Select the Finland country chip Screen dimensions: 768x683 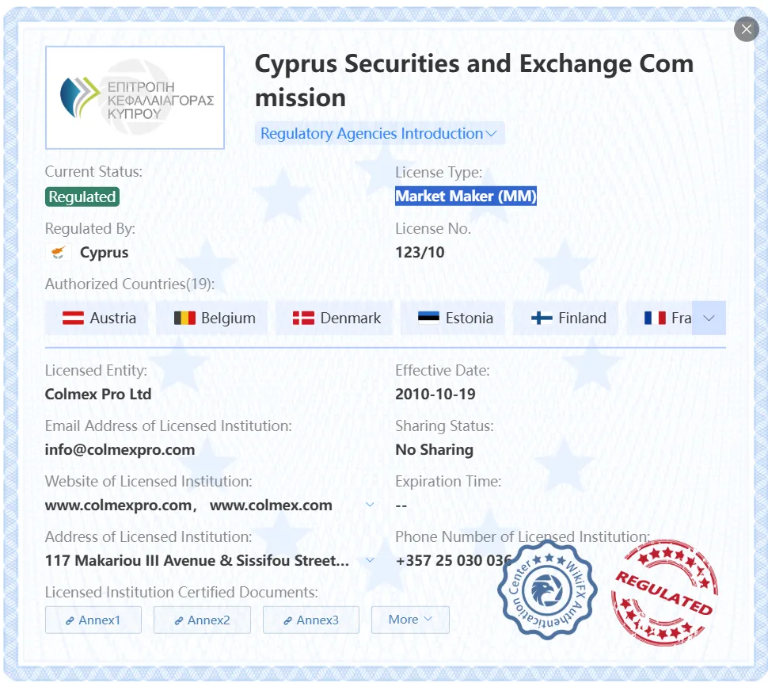point(565,319)
